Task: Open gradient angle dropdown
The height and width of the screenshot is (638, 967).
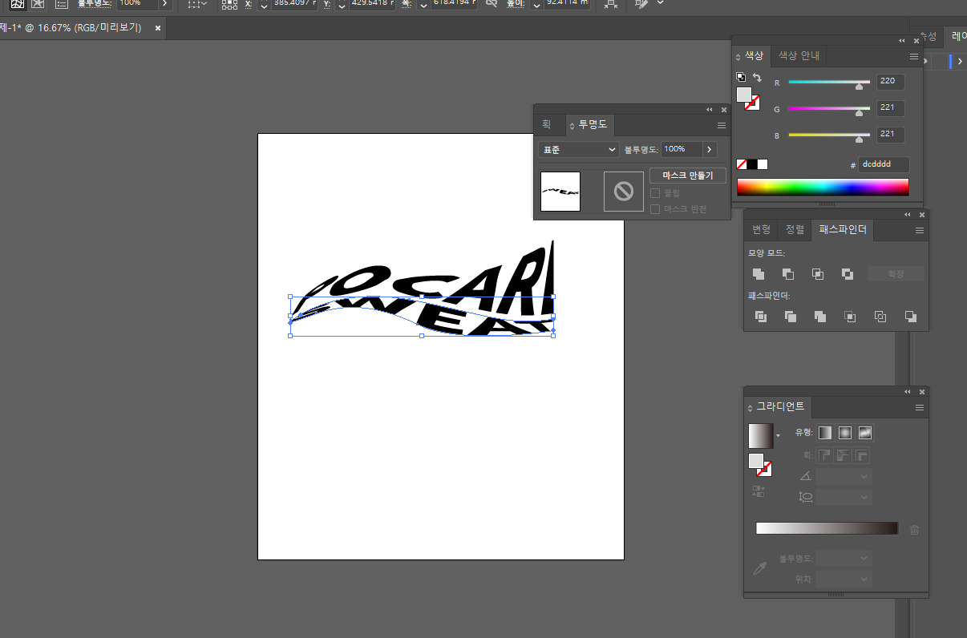Action: [x=844, y=476]
